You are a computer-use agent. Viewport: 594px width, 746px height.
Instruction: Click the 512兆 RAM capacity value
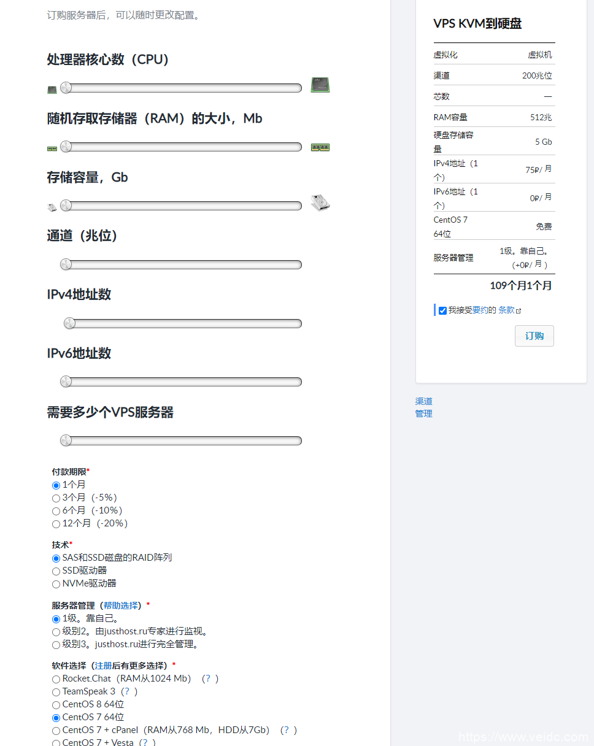click(541, 117)
